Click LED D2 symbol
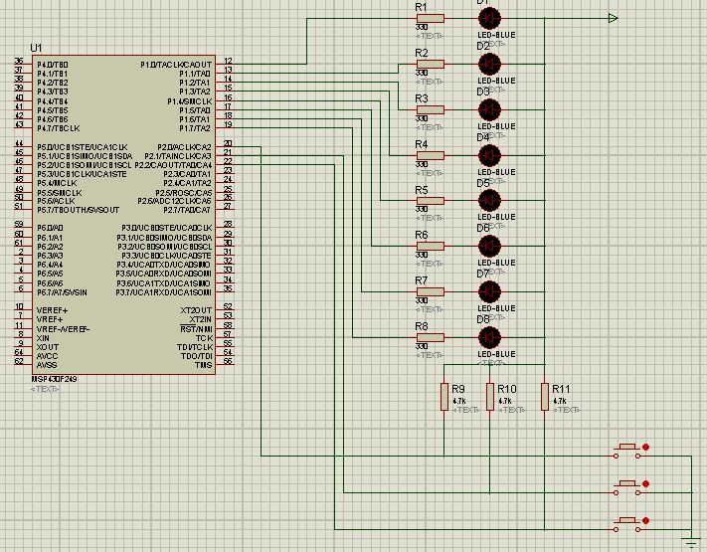The width and height of the screenshot is (707, 552). click(489, 64)
